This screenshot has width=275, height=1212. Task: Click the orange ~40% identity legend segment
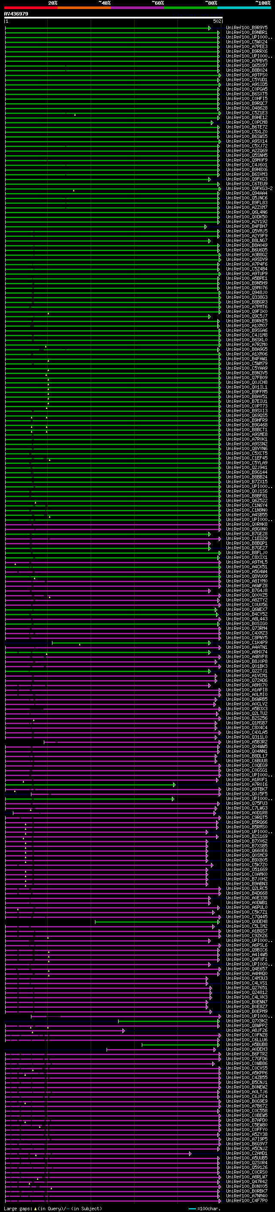pyautogui.click(x=84, y=8)
